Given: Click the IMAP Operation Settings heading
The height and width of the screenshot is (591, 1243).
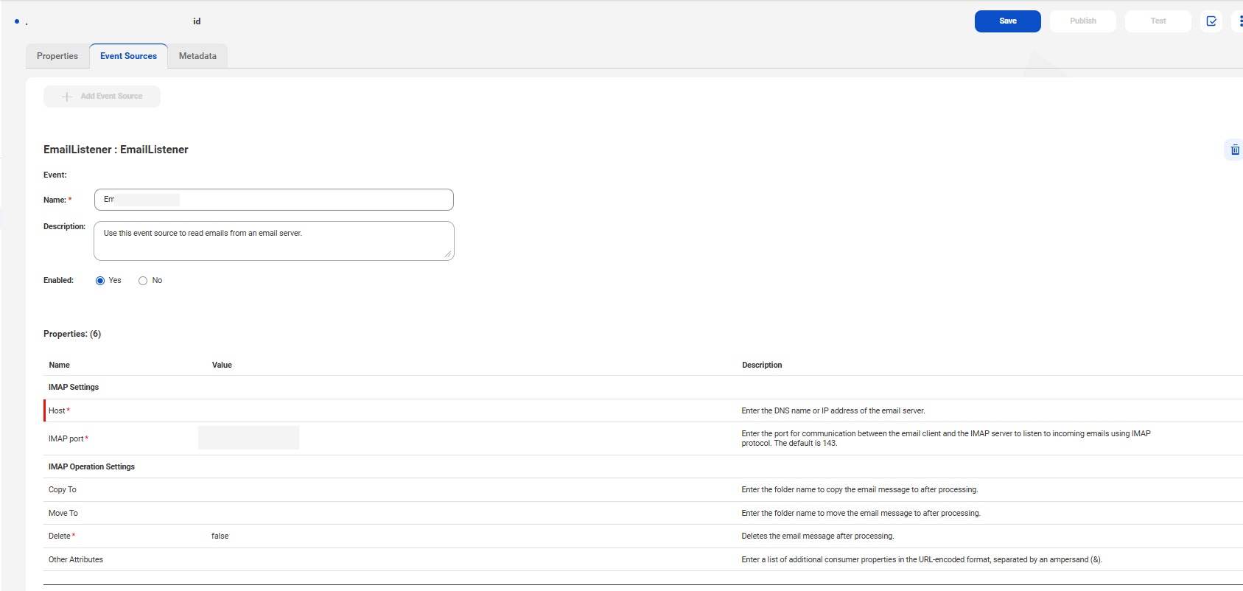Looking at the screenshot, I should (x=92, y=466).
